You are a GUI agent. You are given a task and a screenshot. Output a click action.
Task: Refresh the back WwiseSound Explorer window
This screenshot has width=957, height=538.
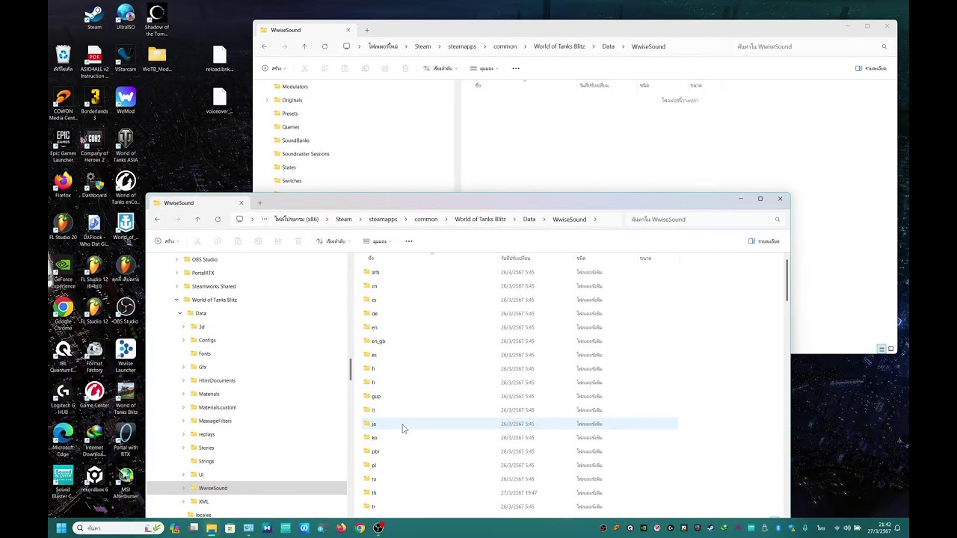point(324,46)
